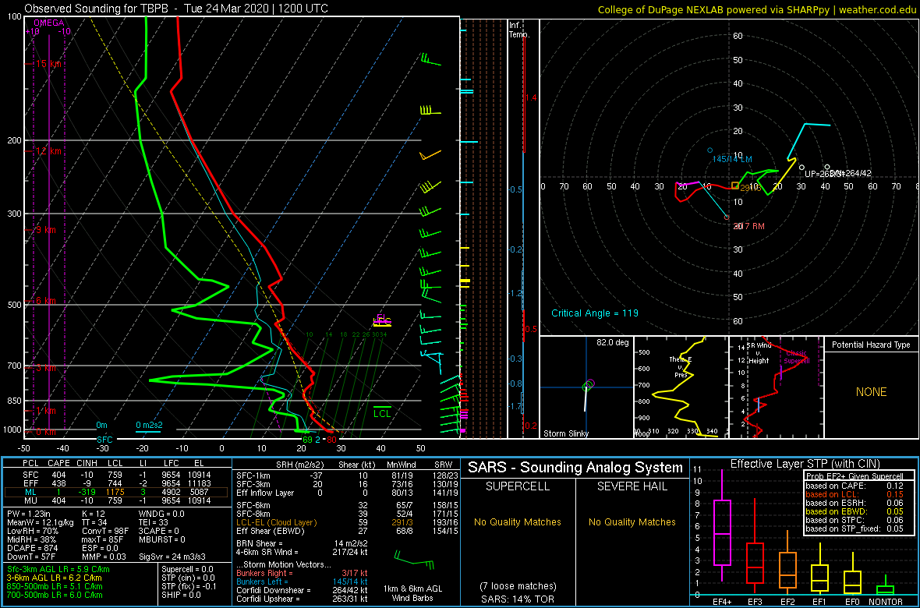Image resolution: width=920 pixels, height=608 pixels.
Task: Click the Storm Slinky circles
Action: point(589,385)
